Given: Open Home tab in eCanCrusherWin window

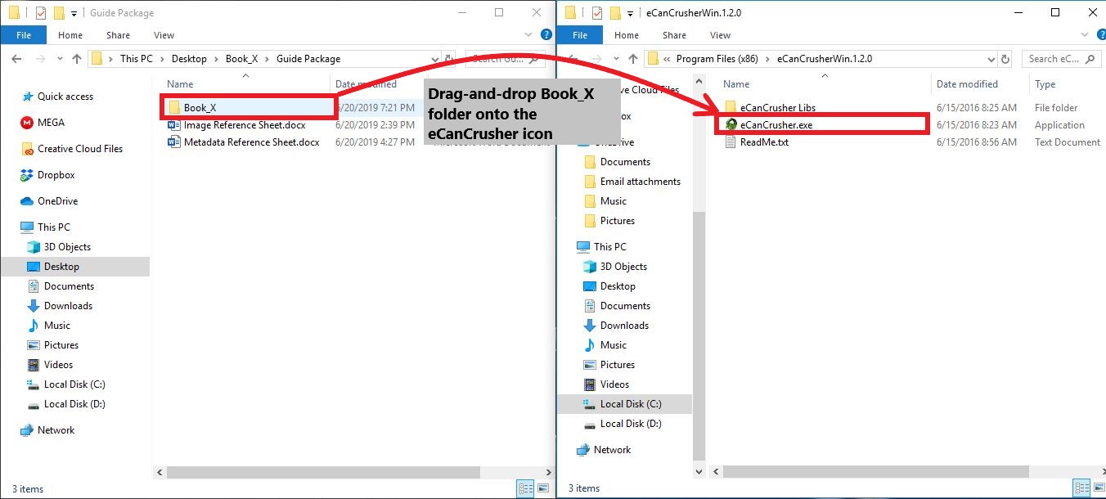Looking at the screenshot, I should click(x=627, y=35).
